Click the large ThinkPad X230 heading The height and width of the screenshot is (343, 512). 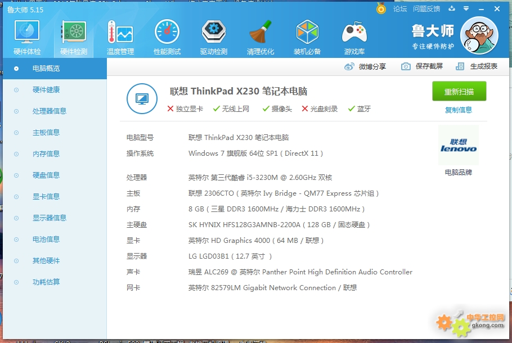pyautogui.click(x=239, y=92)
